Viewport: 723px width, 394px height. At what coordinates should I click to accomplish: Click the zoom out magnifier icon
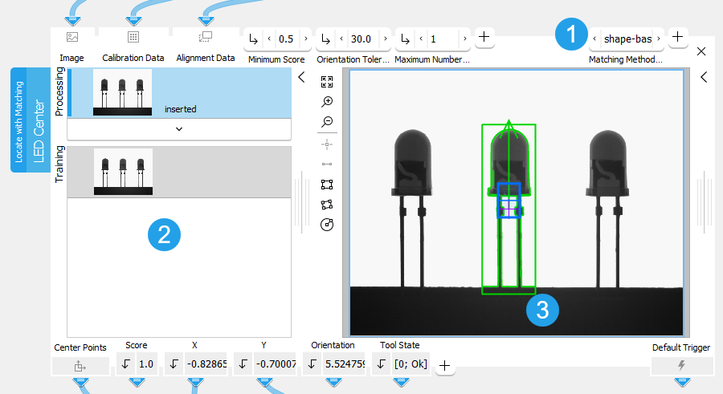pyautogui.click(x=327, y=122)
